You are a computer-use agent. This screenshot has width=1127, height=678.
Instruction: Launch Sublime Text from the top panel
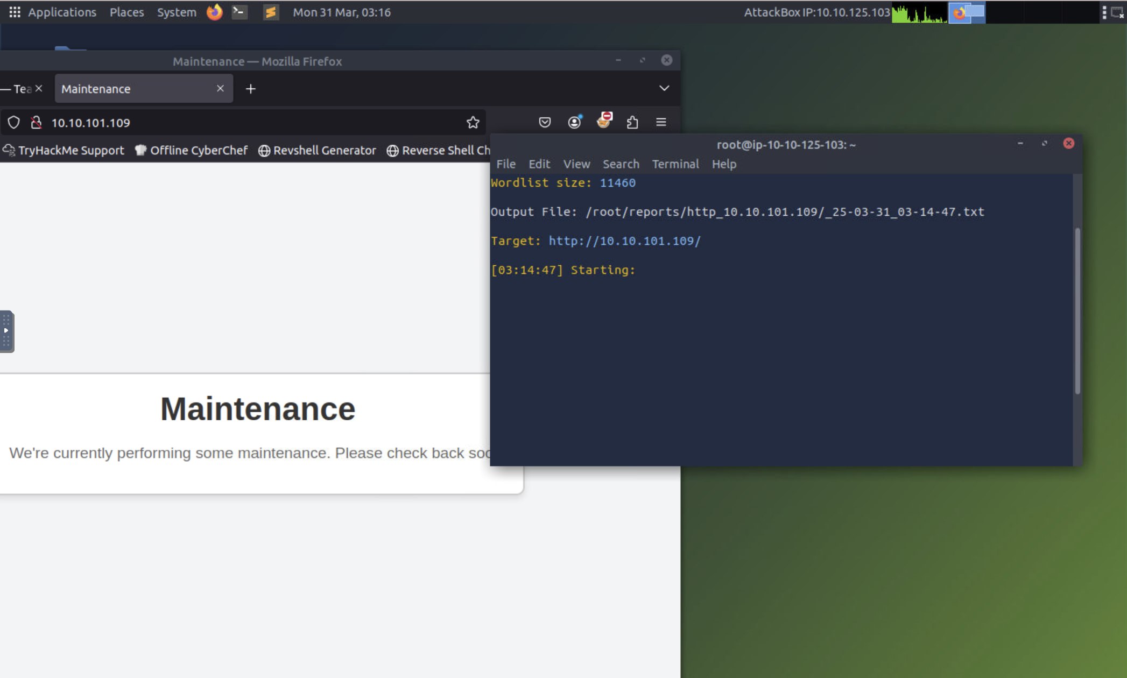coord(271,12)
